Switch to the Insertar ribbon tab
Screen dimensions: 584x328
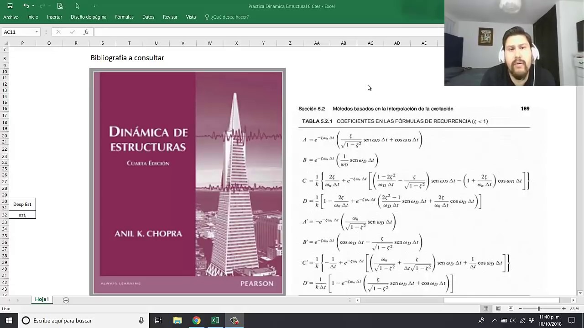coord(54,17)
